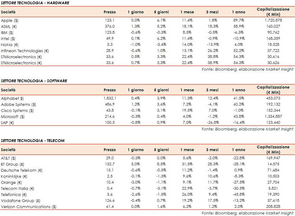Screen dimensions: 295x216
Task: Select the BT Group (£) company name
Action: pos(13,164)
